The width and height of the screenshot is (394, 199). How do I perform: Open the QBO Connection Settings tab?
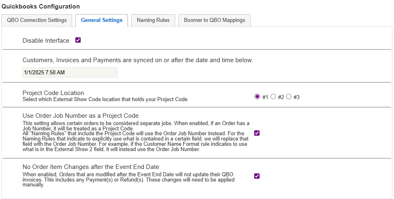click(x=37, y=20)
